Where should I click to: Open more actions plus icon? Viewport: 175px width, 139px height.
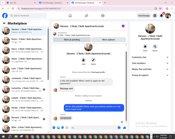click(54, 128)
